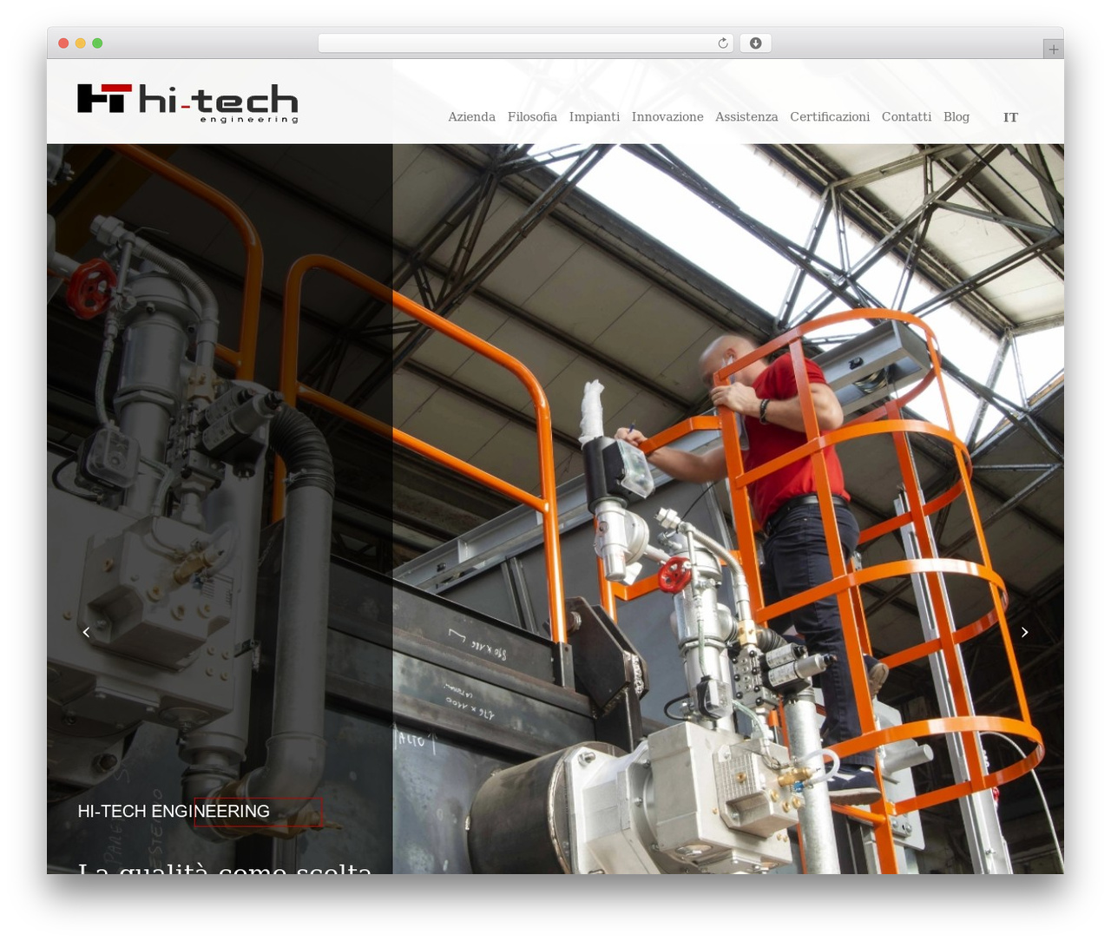Image resolution: width=1111 pixels, height=941 pixels.
Task: Reload the page with the refresh icon
Action: [722, 43]
